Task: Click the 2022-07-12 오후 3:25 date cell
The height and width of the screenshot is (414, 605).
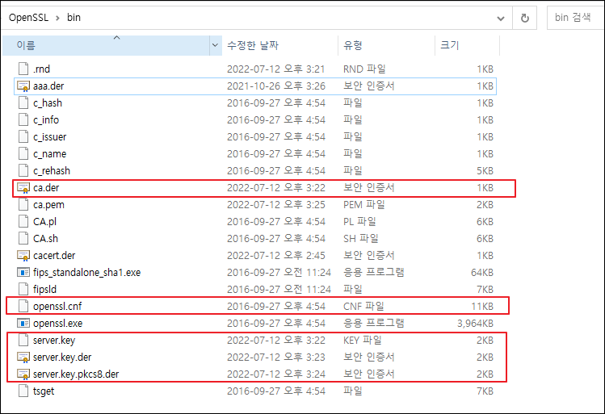Action: point(276,205)
